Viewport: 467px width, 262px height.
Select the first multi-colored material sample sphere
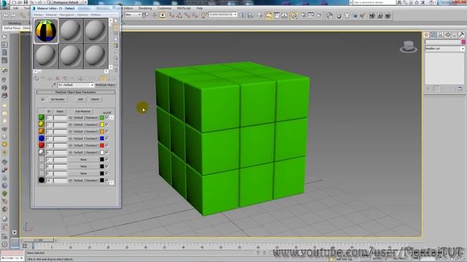[x=46, y=31]
